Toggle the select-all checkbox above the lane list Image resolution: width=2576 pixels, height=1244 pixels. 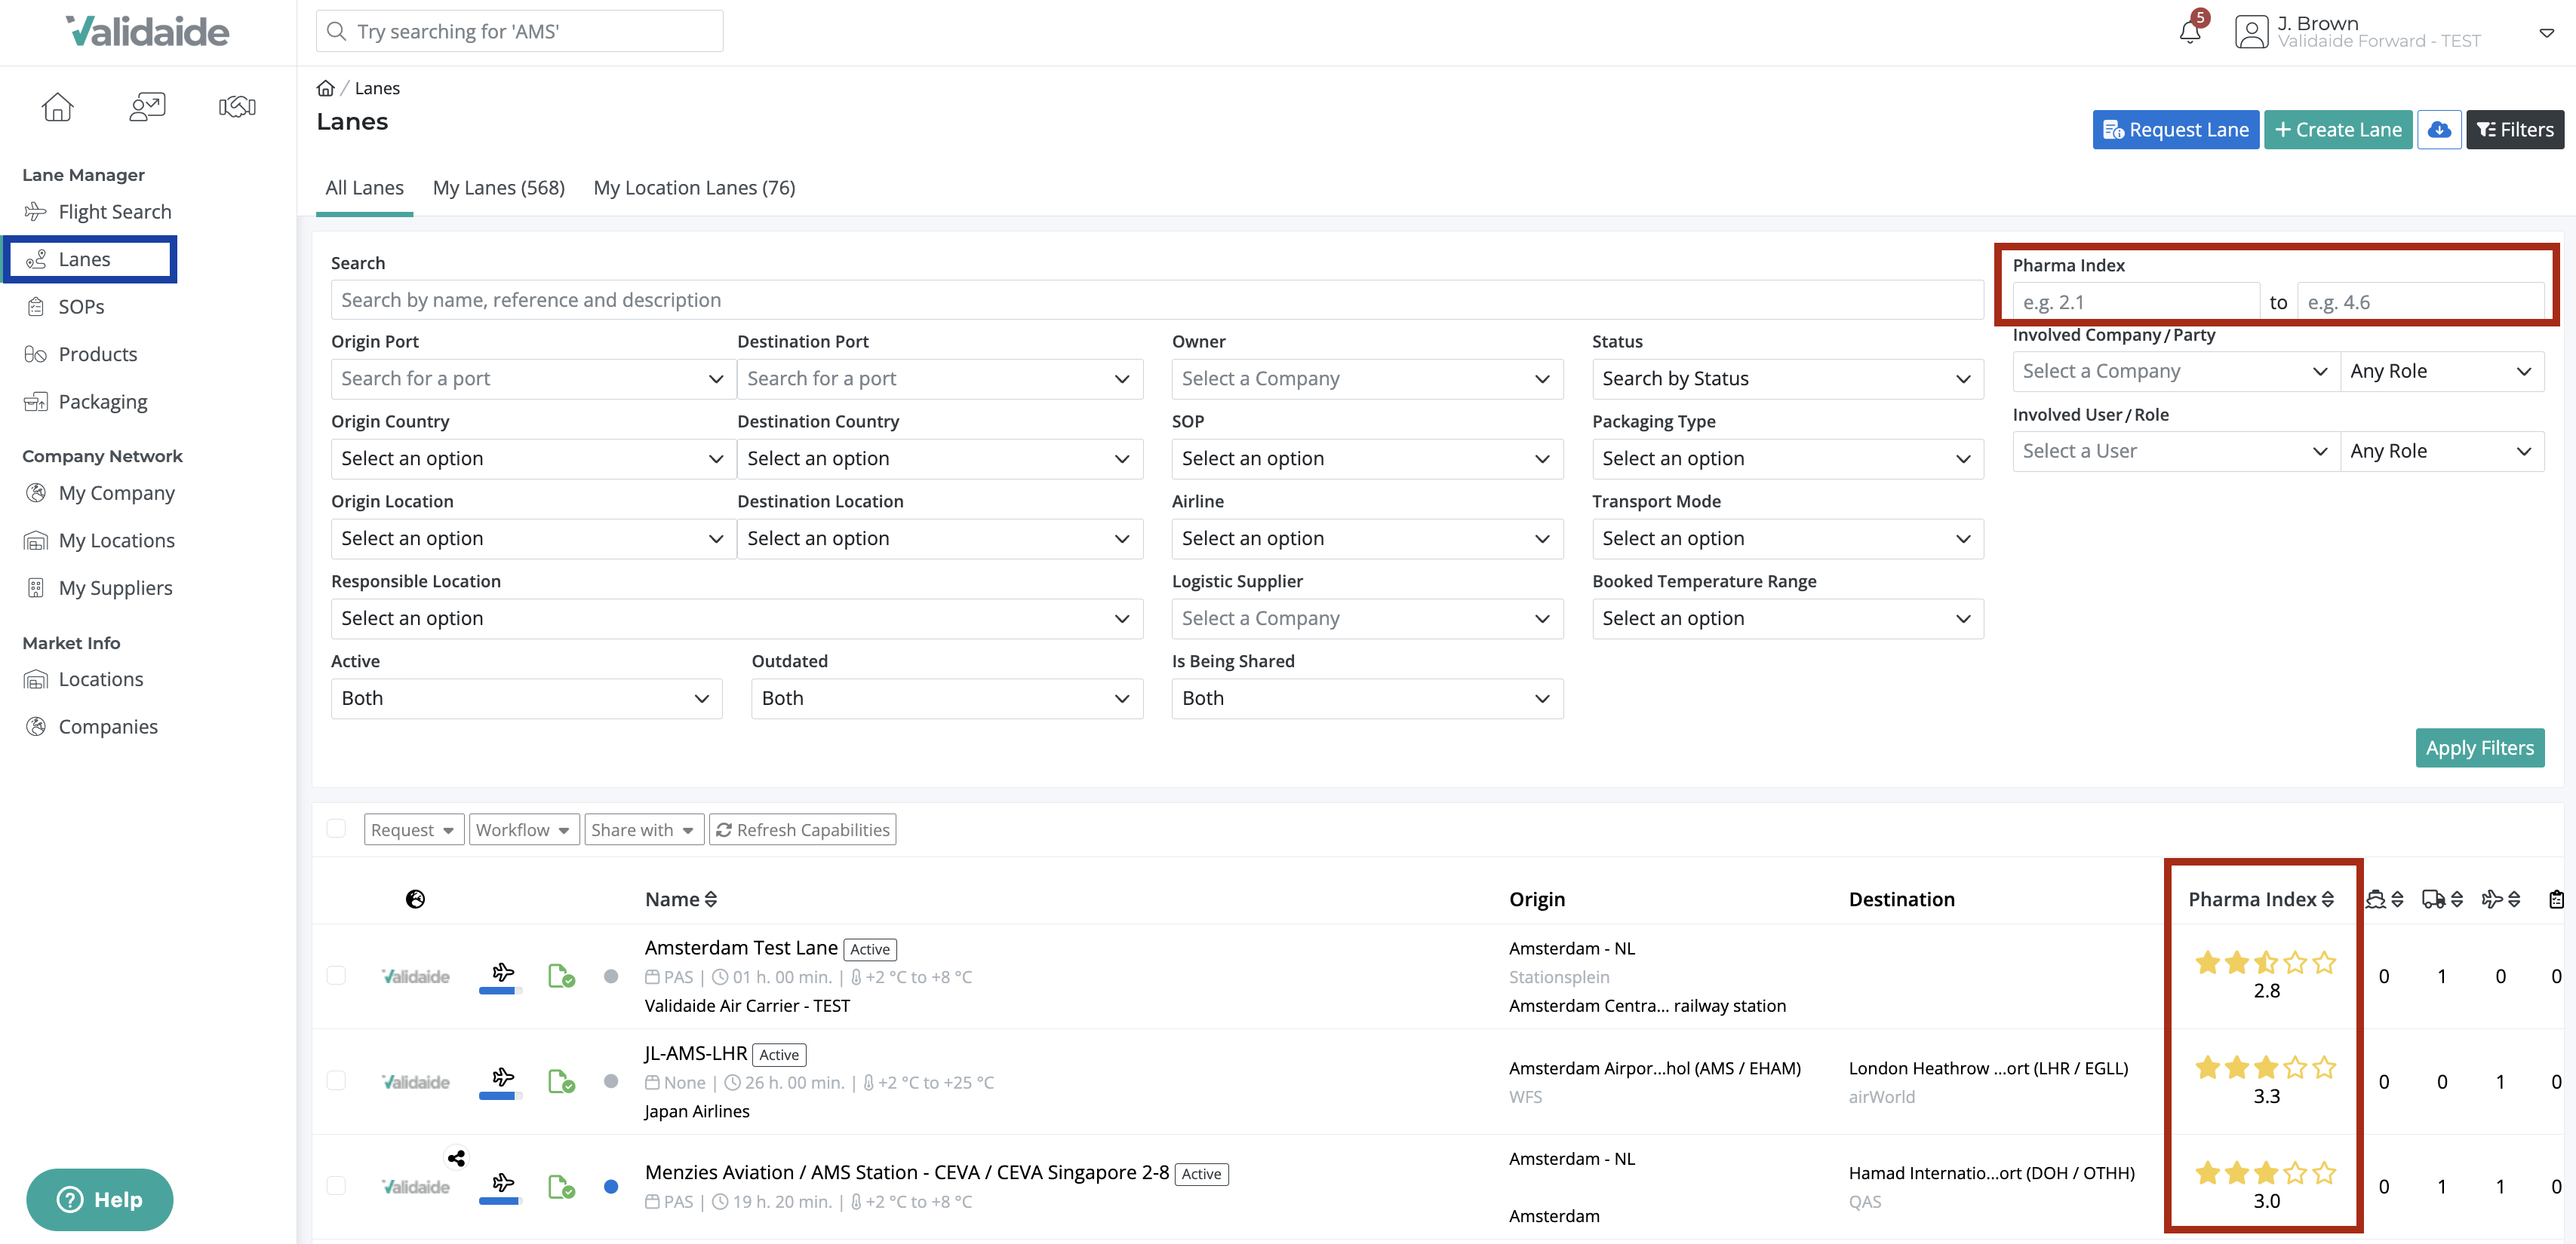336,829
